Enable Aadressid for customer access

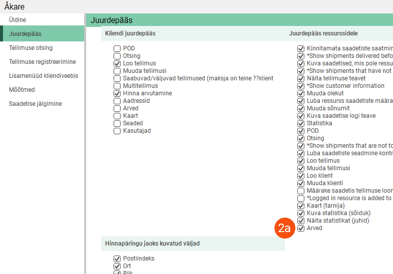tap(117, 101)
